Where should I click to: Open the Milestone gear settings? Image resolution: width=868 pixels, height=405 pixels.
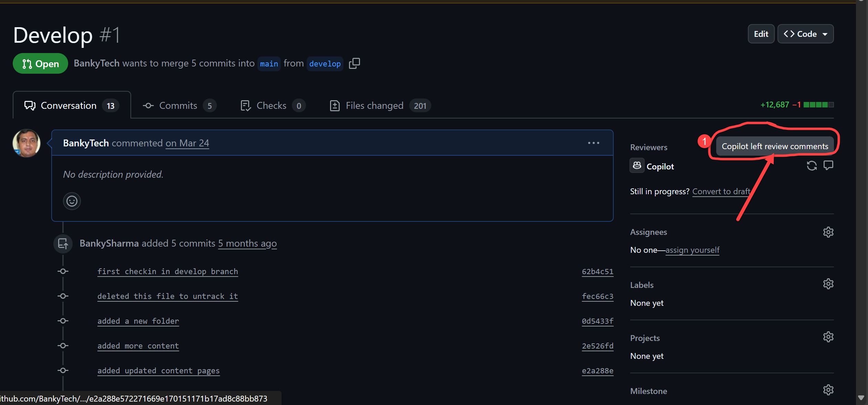(828, 390)
